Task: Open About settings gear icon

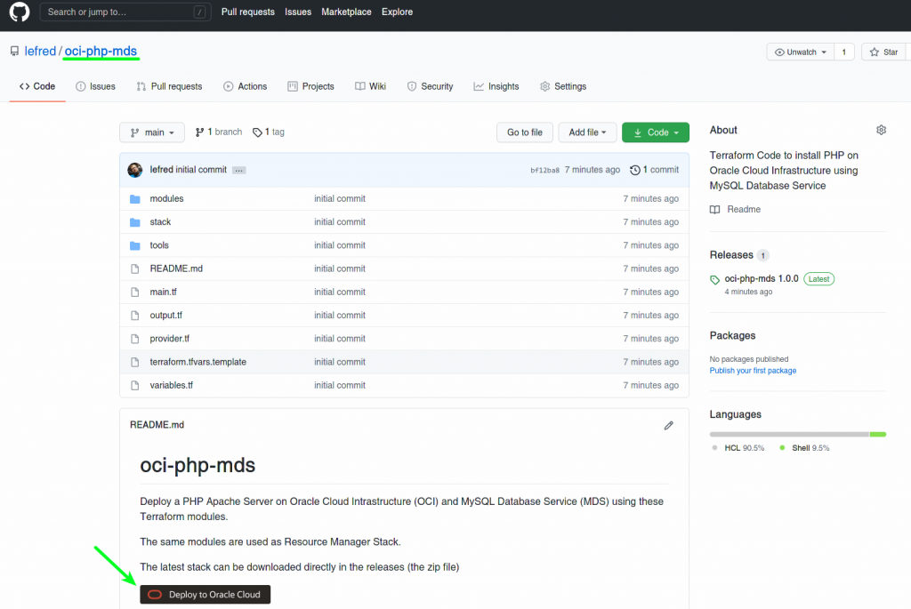Action: [881, 130]
